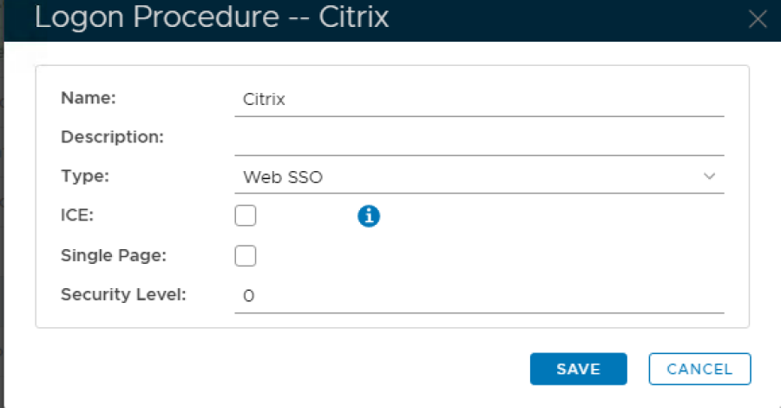Select the Security Level input field
The width and height of the screenshot is (781, 408).
point(477,296)
